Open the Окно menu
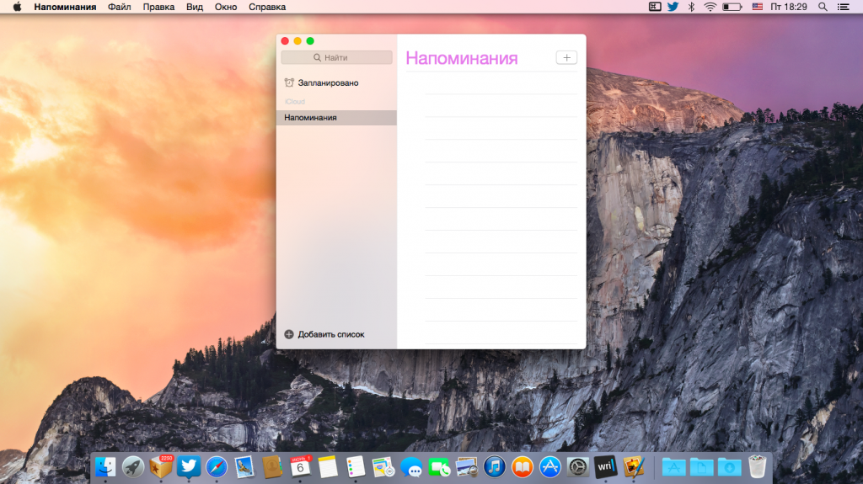 [226, 7]
